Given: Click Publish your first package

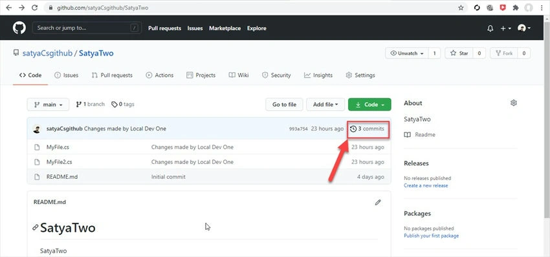Looking at the screenshot, I should (431, 236).
